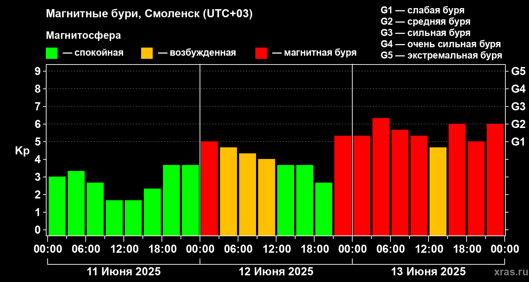Click the date label '12 Июня 2025'
The image size is (529, 282).
coord(276,272)
